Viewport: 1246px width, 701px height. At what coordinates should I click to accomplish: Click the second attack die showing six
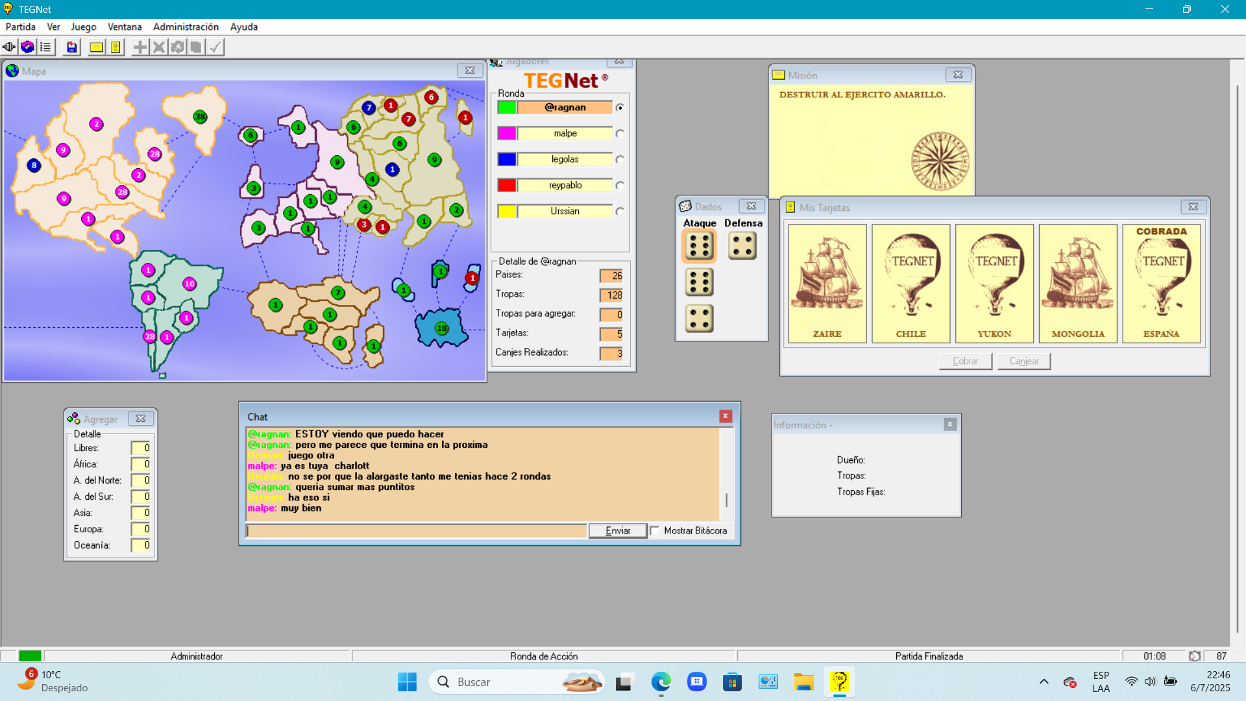(x=699, y=282)
